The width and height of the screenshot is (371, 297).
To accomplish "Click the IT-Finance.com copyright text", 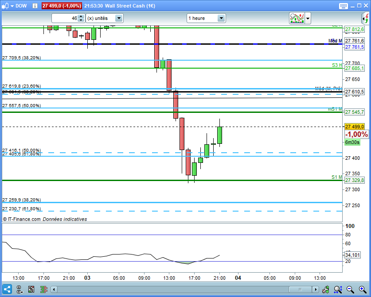I will point(22,219).
